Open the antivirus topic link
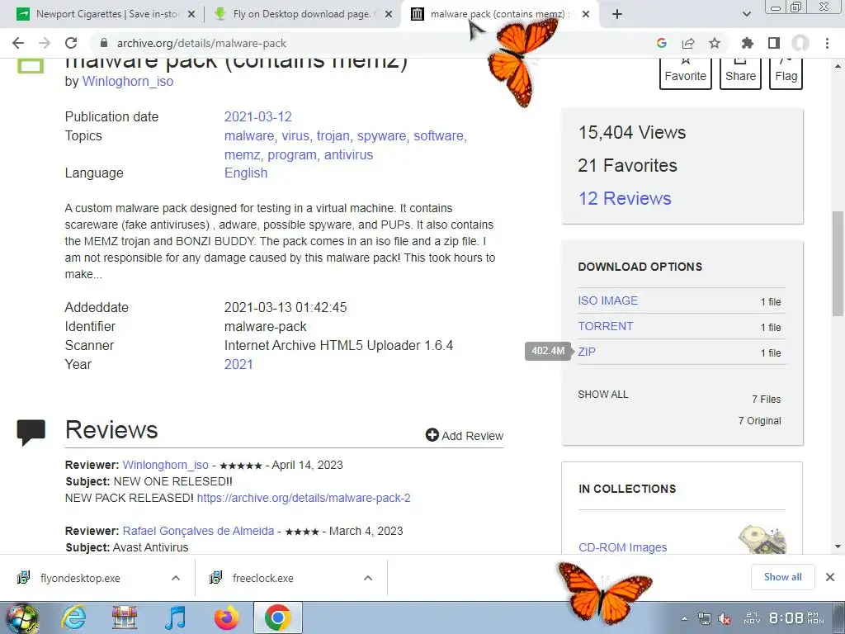Viewport: 845px width, 634px height. coord(349,154)
